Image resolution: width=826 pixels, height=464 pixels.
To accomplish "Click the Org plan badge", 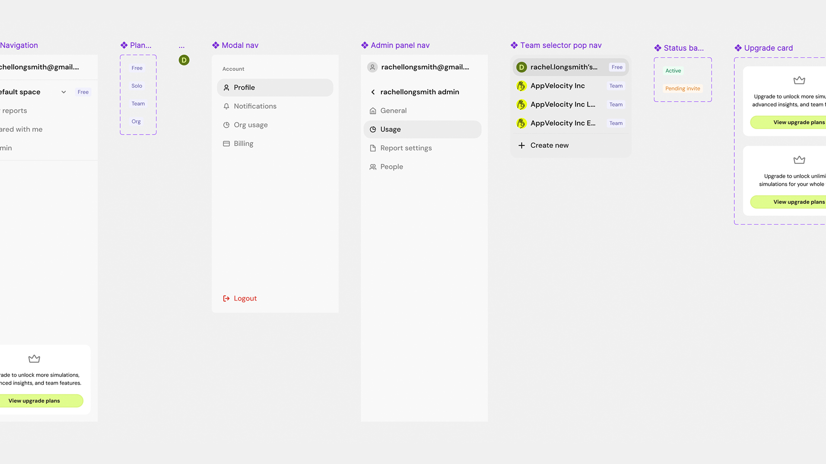I will (x=136, y=121).
